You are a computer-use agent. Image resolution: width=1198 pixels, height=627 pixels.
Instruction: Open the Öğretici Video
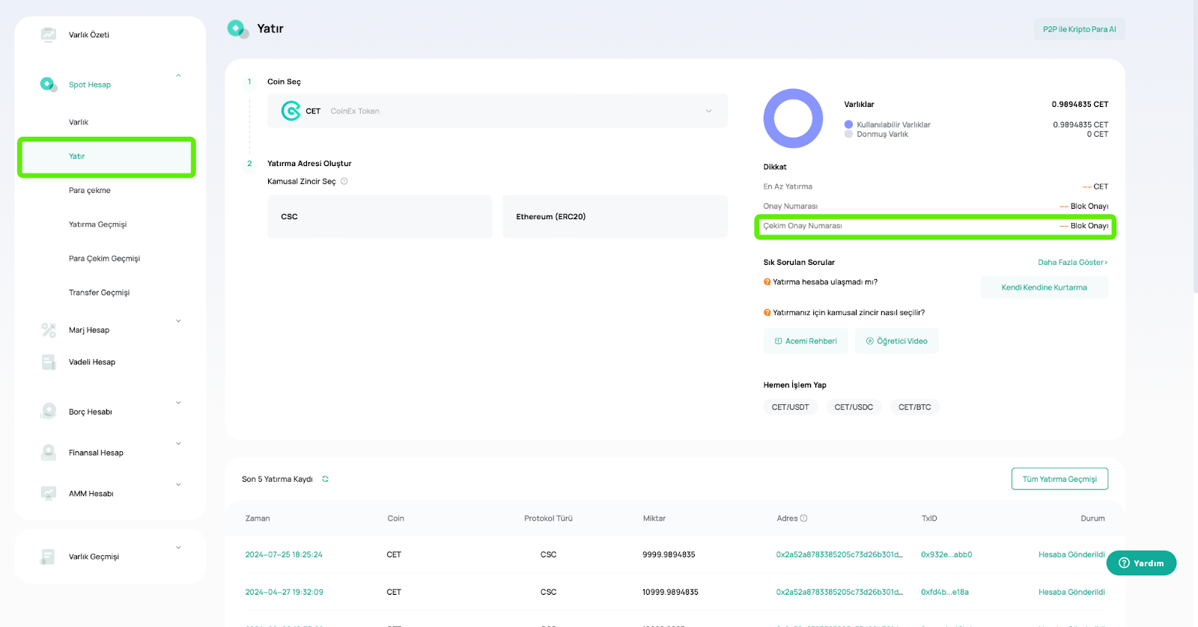(897, 341)
